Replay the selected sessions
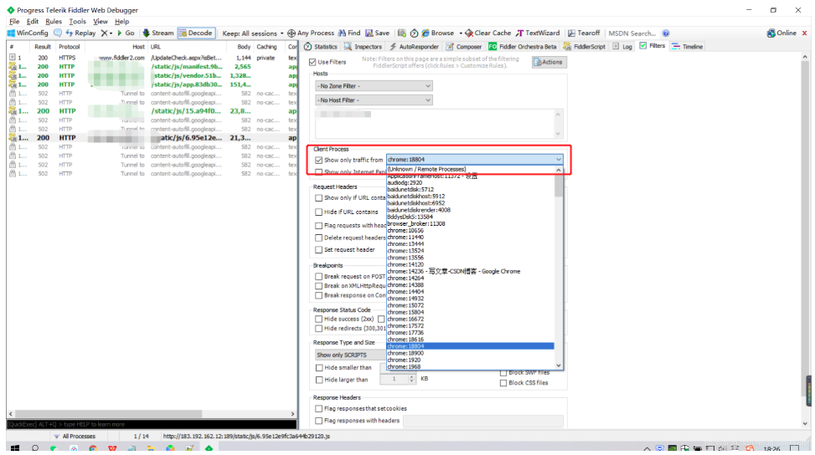 point(80,33)
